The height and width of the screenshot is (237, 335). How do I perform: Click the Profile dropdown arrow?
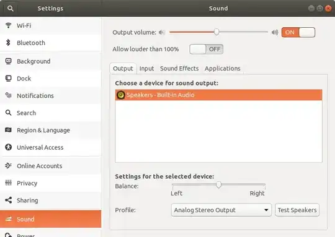[x=266, y=210]
